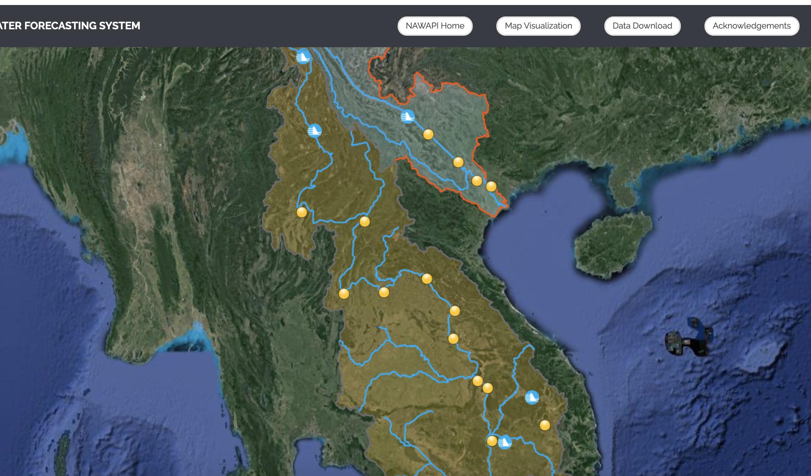Select yellow station adjacent to the bottom dam icon
Viewport: 811px width, 476px height.
(x=492, y=441)
